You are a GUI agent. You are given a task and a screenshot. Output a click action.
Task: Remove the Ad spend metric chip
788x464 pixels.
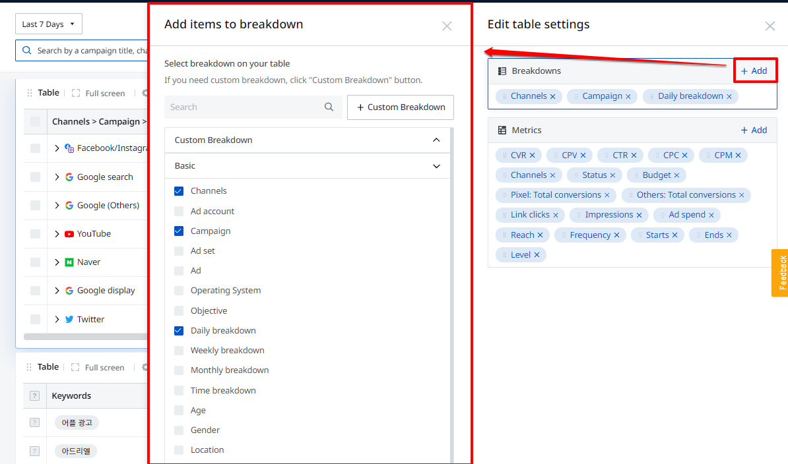pyautogui.click(x=711, y=216)
